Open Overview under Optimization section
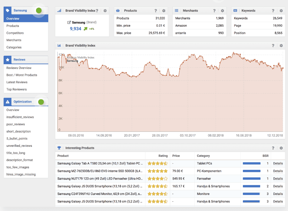 [x=13, y=110]
